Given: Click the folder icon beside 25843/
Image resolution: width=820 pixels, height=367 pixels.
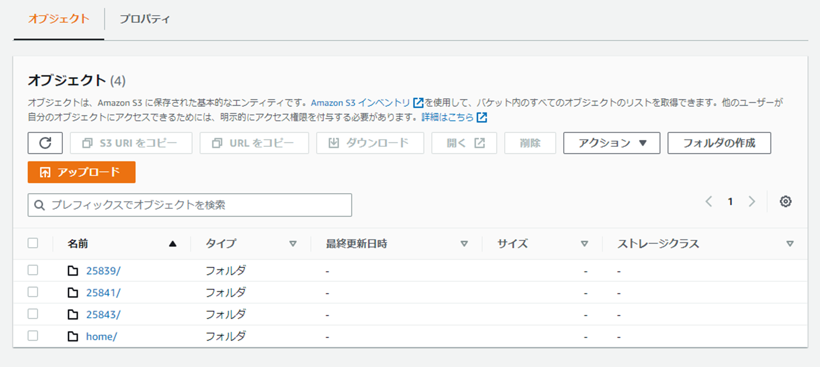Looking at the screenshot, I should (73, 314).
